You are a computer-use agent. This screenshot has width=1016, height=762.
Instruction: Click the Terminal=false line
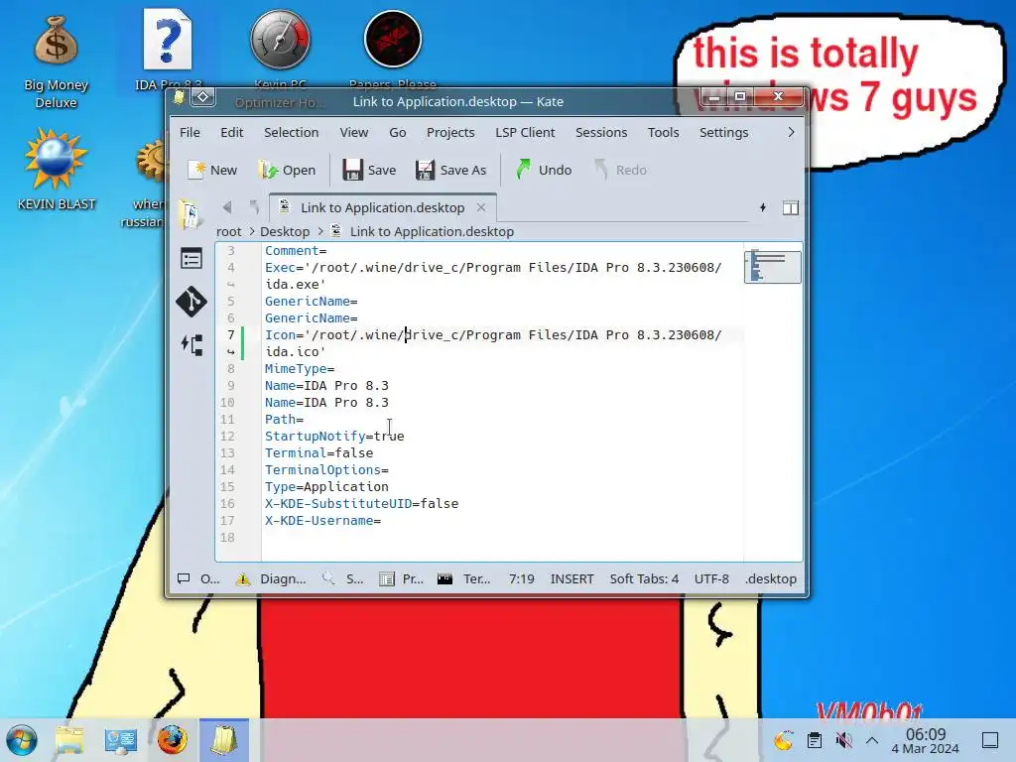[318, 452]
